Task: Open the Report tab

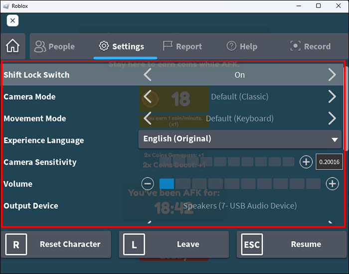Action: point(182,46)
